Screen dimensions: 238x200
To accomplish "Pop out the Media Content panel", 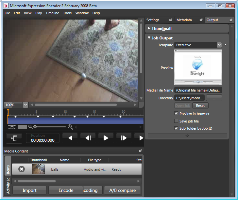I will click(140, 151).
